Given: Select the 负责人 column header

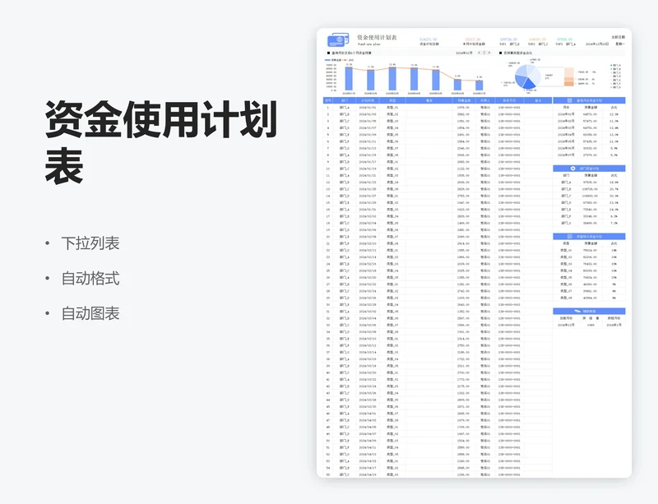Looking at the screenshot, I should click(485, 100).
